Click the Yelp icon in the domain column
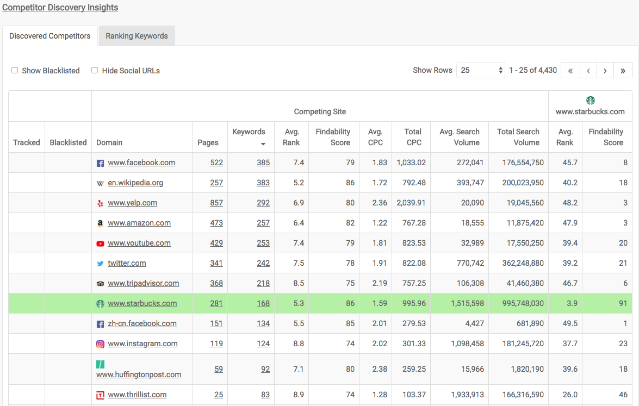The image size is (639, 406). pos(100,203)
